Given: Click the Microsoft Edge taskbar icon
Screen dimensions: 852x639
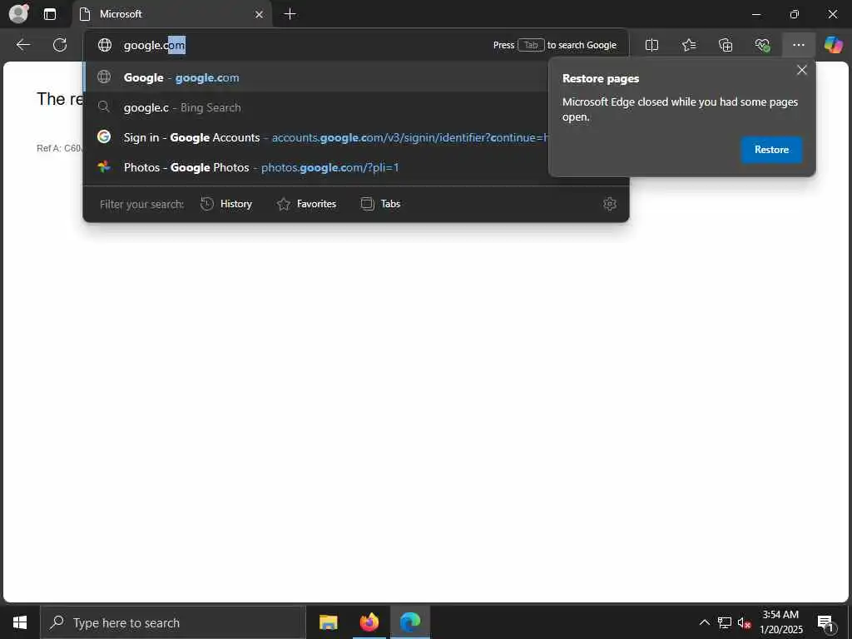Looking at the screenshot, I should [x=410, y=622].
